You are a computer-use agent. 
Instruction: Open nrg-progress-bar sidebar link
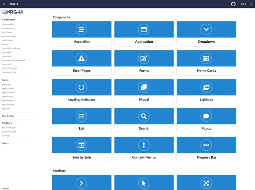coord(9,72)
